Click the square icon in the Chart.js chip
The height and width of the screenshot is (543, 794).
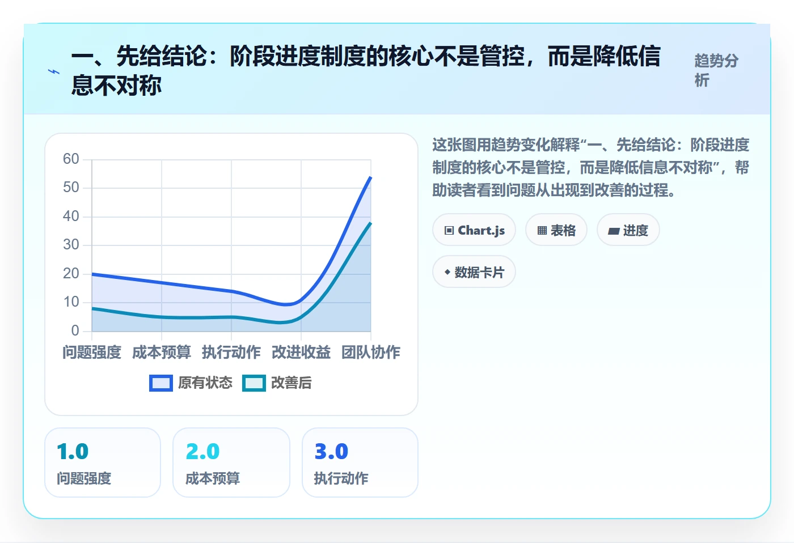pos(449,231)
